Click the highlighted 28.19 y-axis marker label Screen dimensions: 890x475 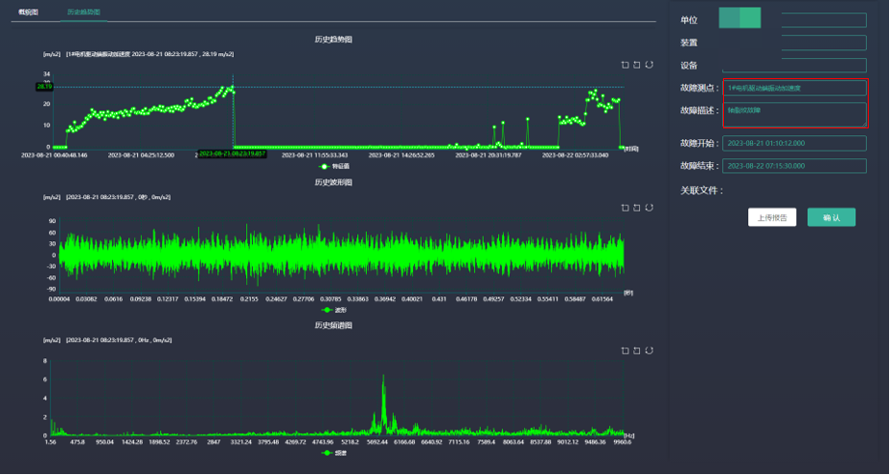[44, 87]
